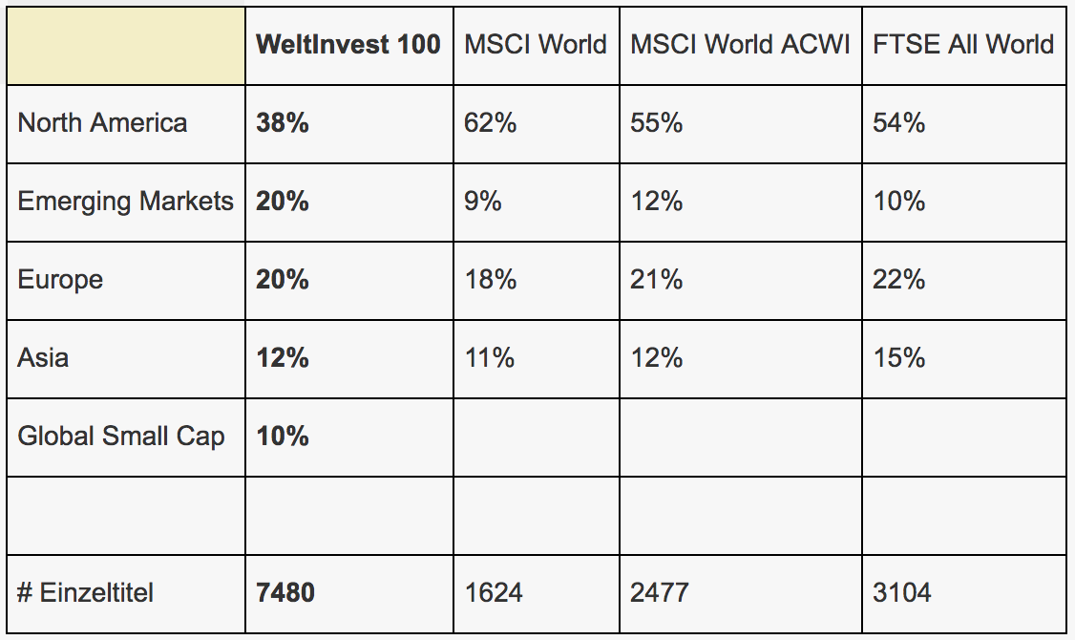Click the 15% Asia FTSE cell

899,358
